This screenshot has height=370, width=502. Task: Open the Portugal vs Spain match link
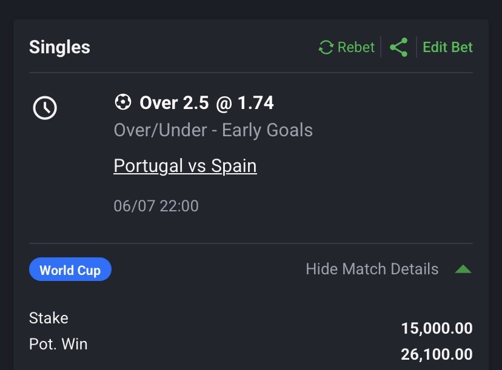(x=185, y=166)
